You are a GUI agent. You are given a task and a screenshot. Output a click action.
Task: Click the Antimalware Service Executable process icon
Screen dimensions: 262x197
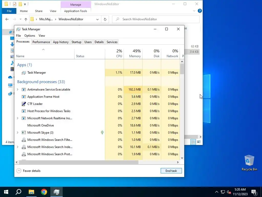click(24, 90)
